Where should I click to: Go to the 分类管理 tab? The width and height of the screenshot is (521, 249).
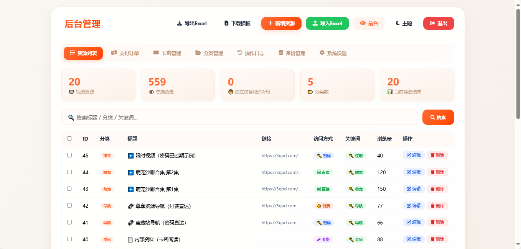tap(209, 53)
